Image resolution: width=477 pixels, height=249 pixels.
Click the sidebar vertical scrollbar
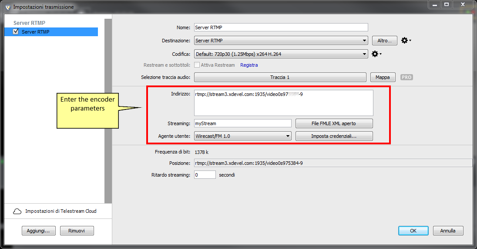[x=108, y=111]
